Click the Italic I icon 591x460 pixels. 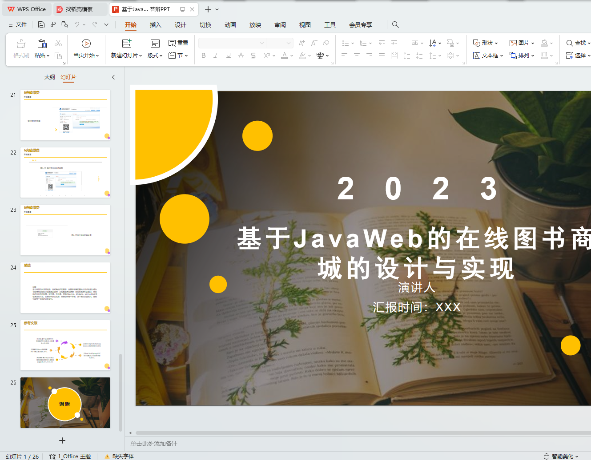pyautogui.click(x=216, y=56)
